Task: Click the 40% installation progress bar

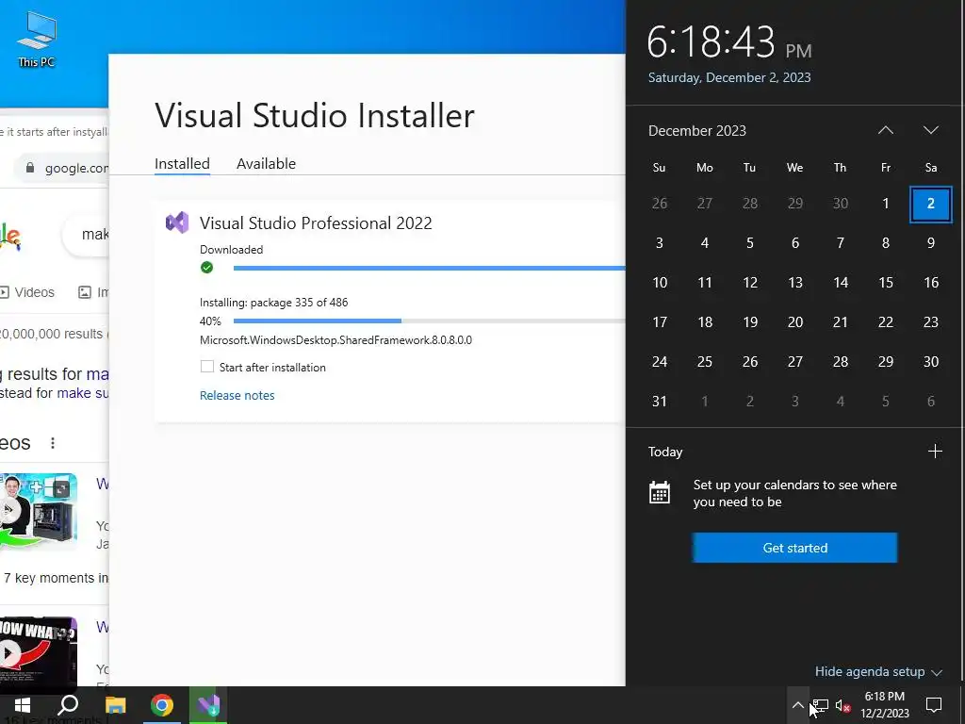Action: (429, 321)
